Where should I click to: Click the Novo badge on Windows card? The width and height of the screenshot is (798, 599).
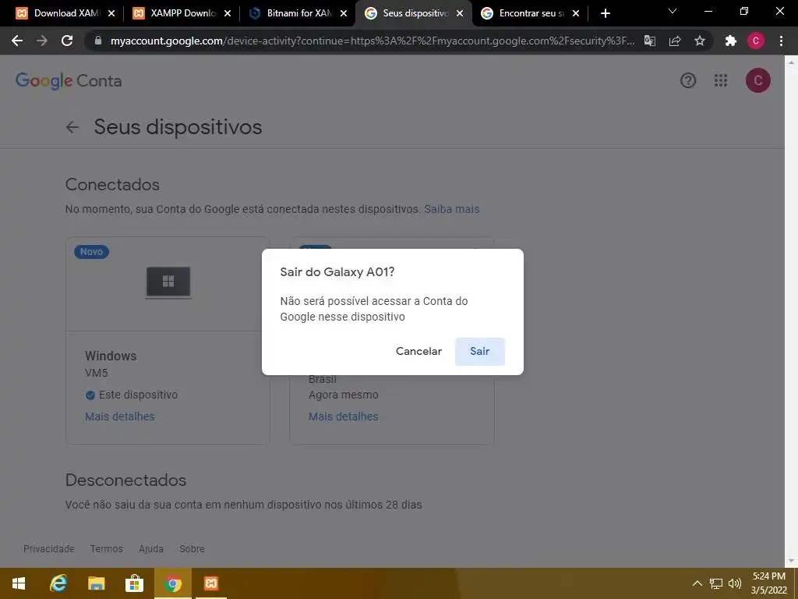92,252
